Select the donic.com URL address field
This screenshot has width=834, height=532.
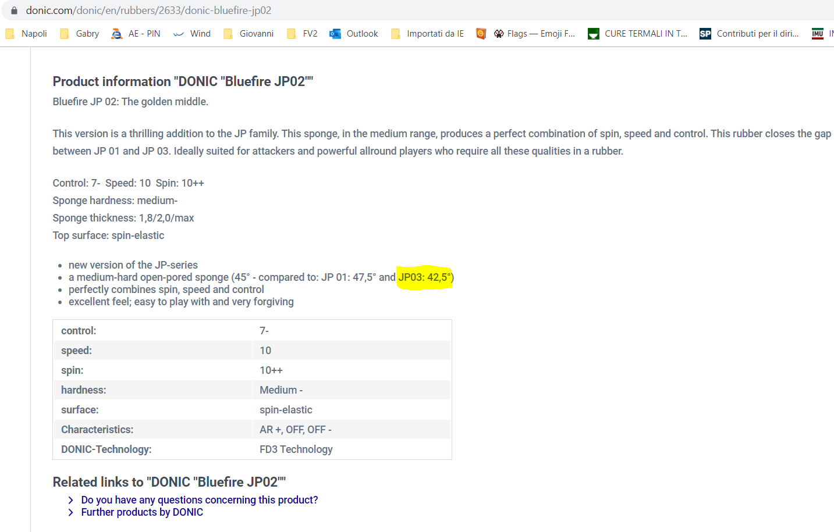pyautogui.click(x=148, y=10)
